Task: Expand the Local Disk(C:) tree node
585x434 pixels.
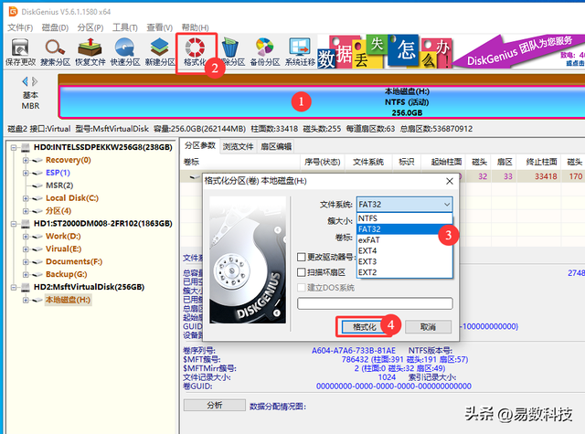Action: pos(26,198)
